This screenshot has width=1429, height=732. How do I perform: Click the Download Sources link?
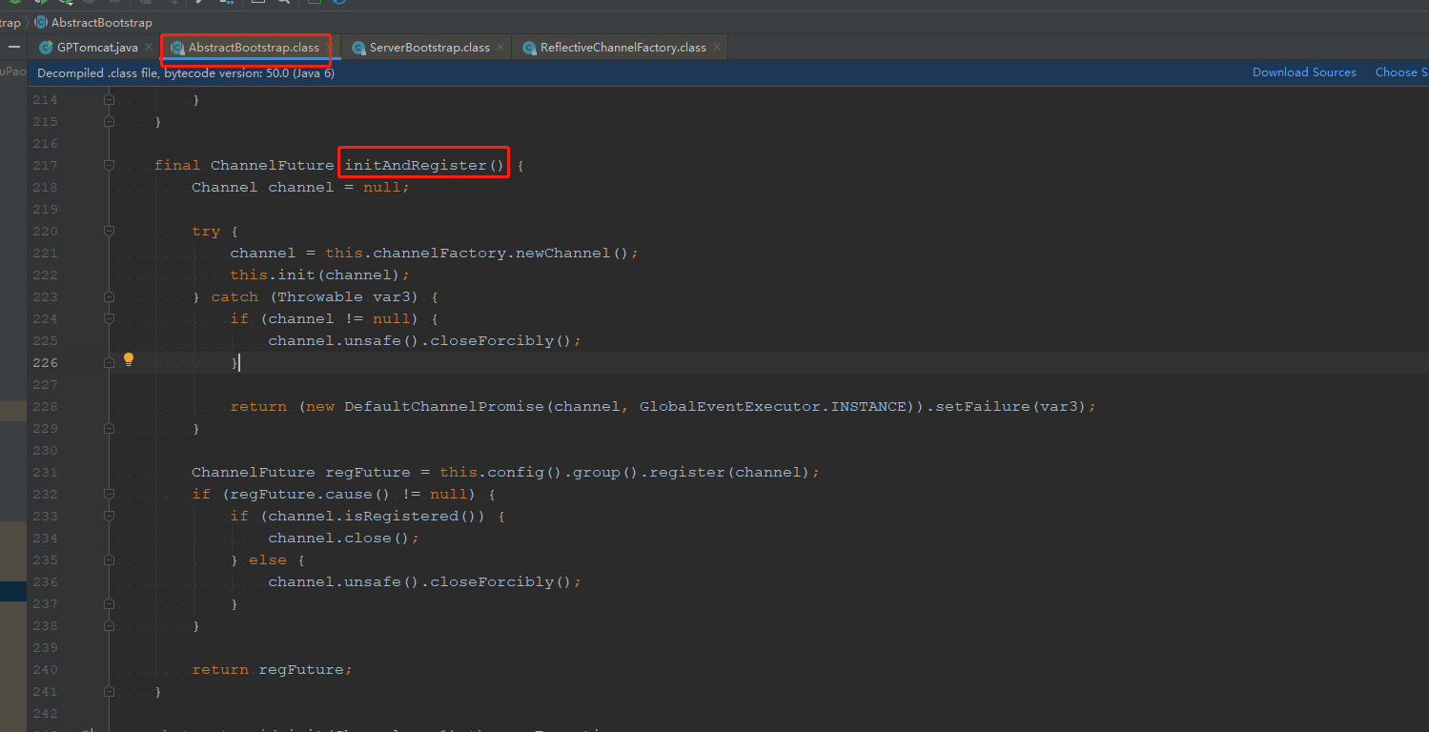pos(1304,72)
